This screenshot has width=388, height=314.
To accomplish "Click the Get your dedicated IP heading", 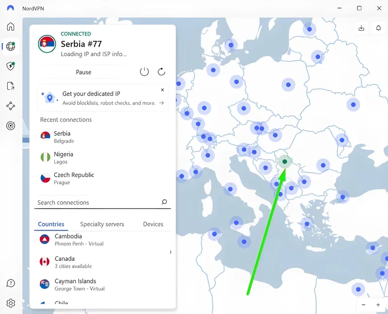I will tap(91, 94).
